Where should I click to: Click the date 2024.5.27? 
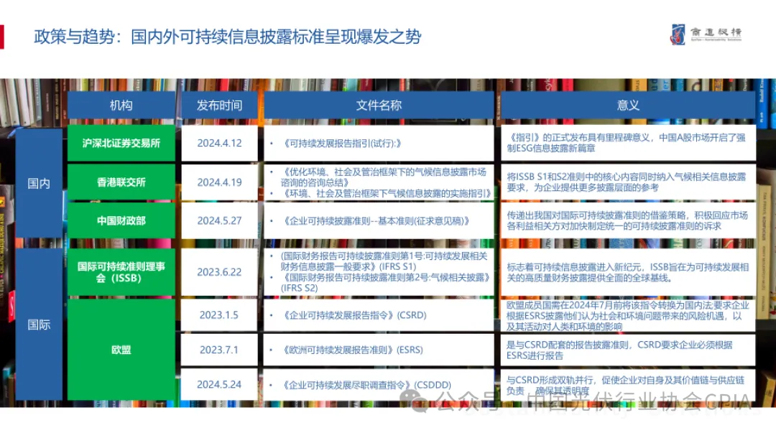point(219,220)
